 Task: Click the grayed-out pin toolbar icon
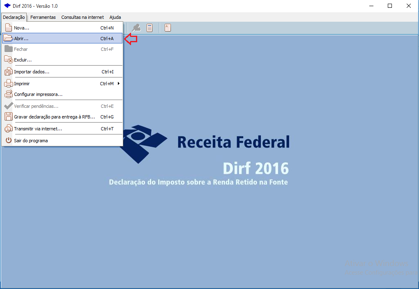(x=136, y=28)
